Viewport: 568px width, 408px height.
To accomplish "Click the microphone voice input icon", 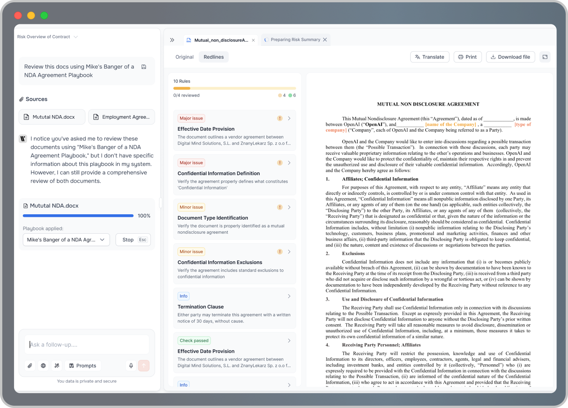I will [x=131, y=366].
